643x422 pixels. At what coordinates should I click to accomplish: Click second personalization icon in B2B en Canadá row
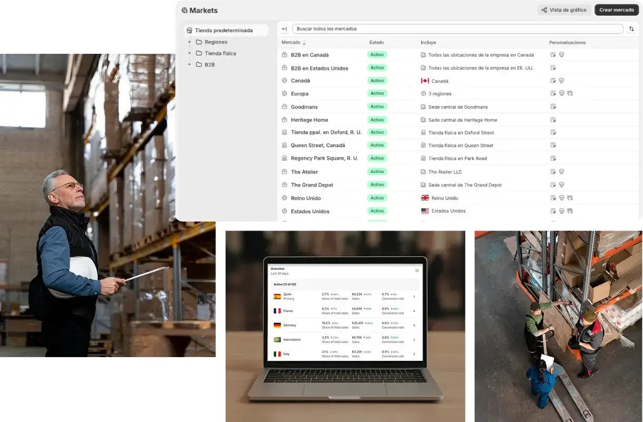[561, 54]
